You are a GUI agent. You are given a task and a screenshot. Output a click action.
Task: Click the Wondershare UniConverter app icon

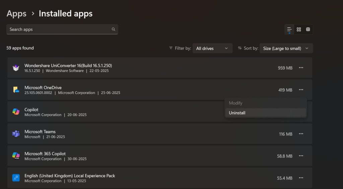tap(16, 68)
